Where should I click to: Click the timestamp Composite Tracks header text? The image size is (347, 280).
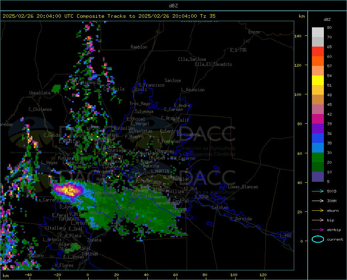[109, 16]
